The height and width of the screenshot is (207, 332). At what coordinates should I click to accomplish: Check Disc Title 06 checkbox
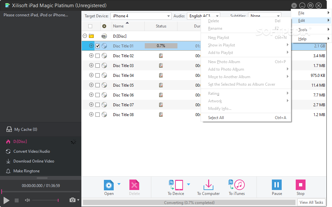click(x=97, y=95)
